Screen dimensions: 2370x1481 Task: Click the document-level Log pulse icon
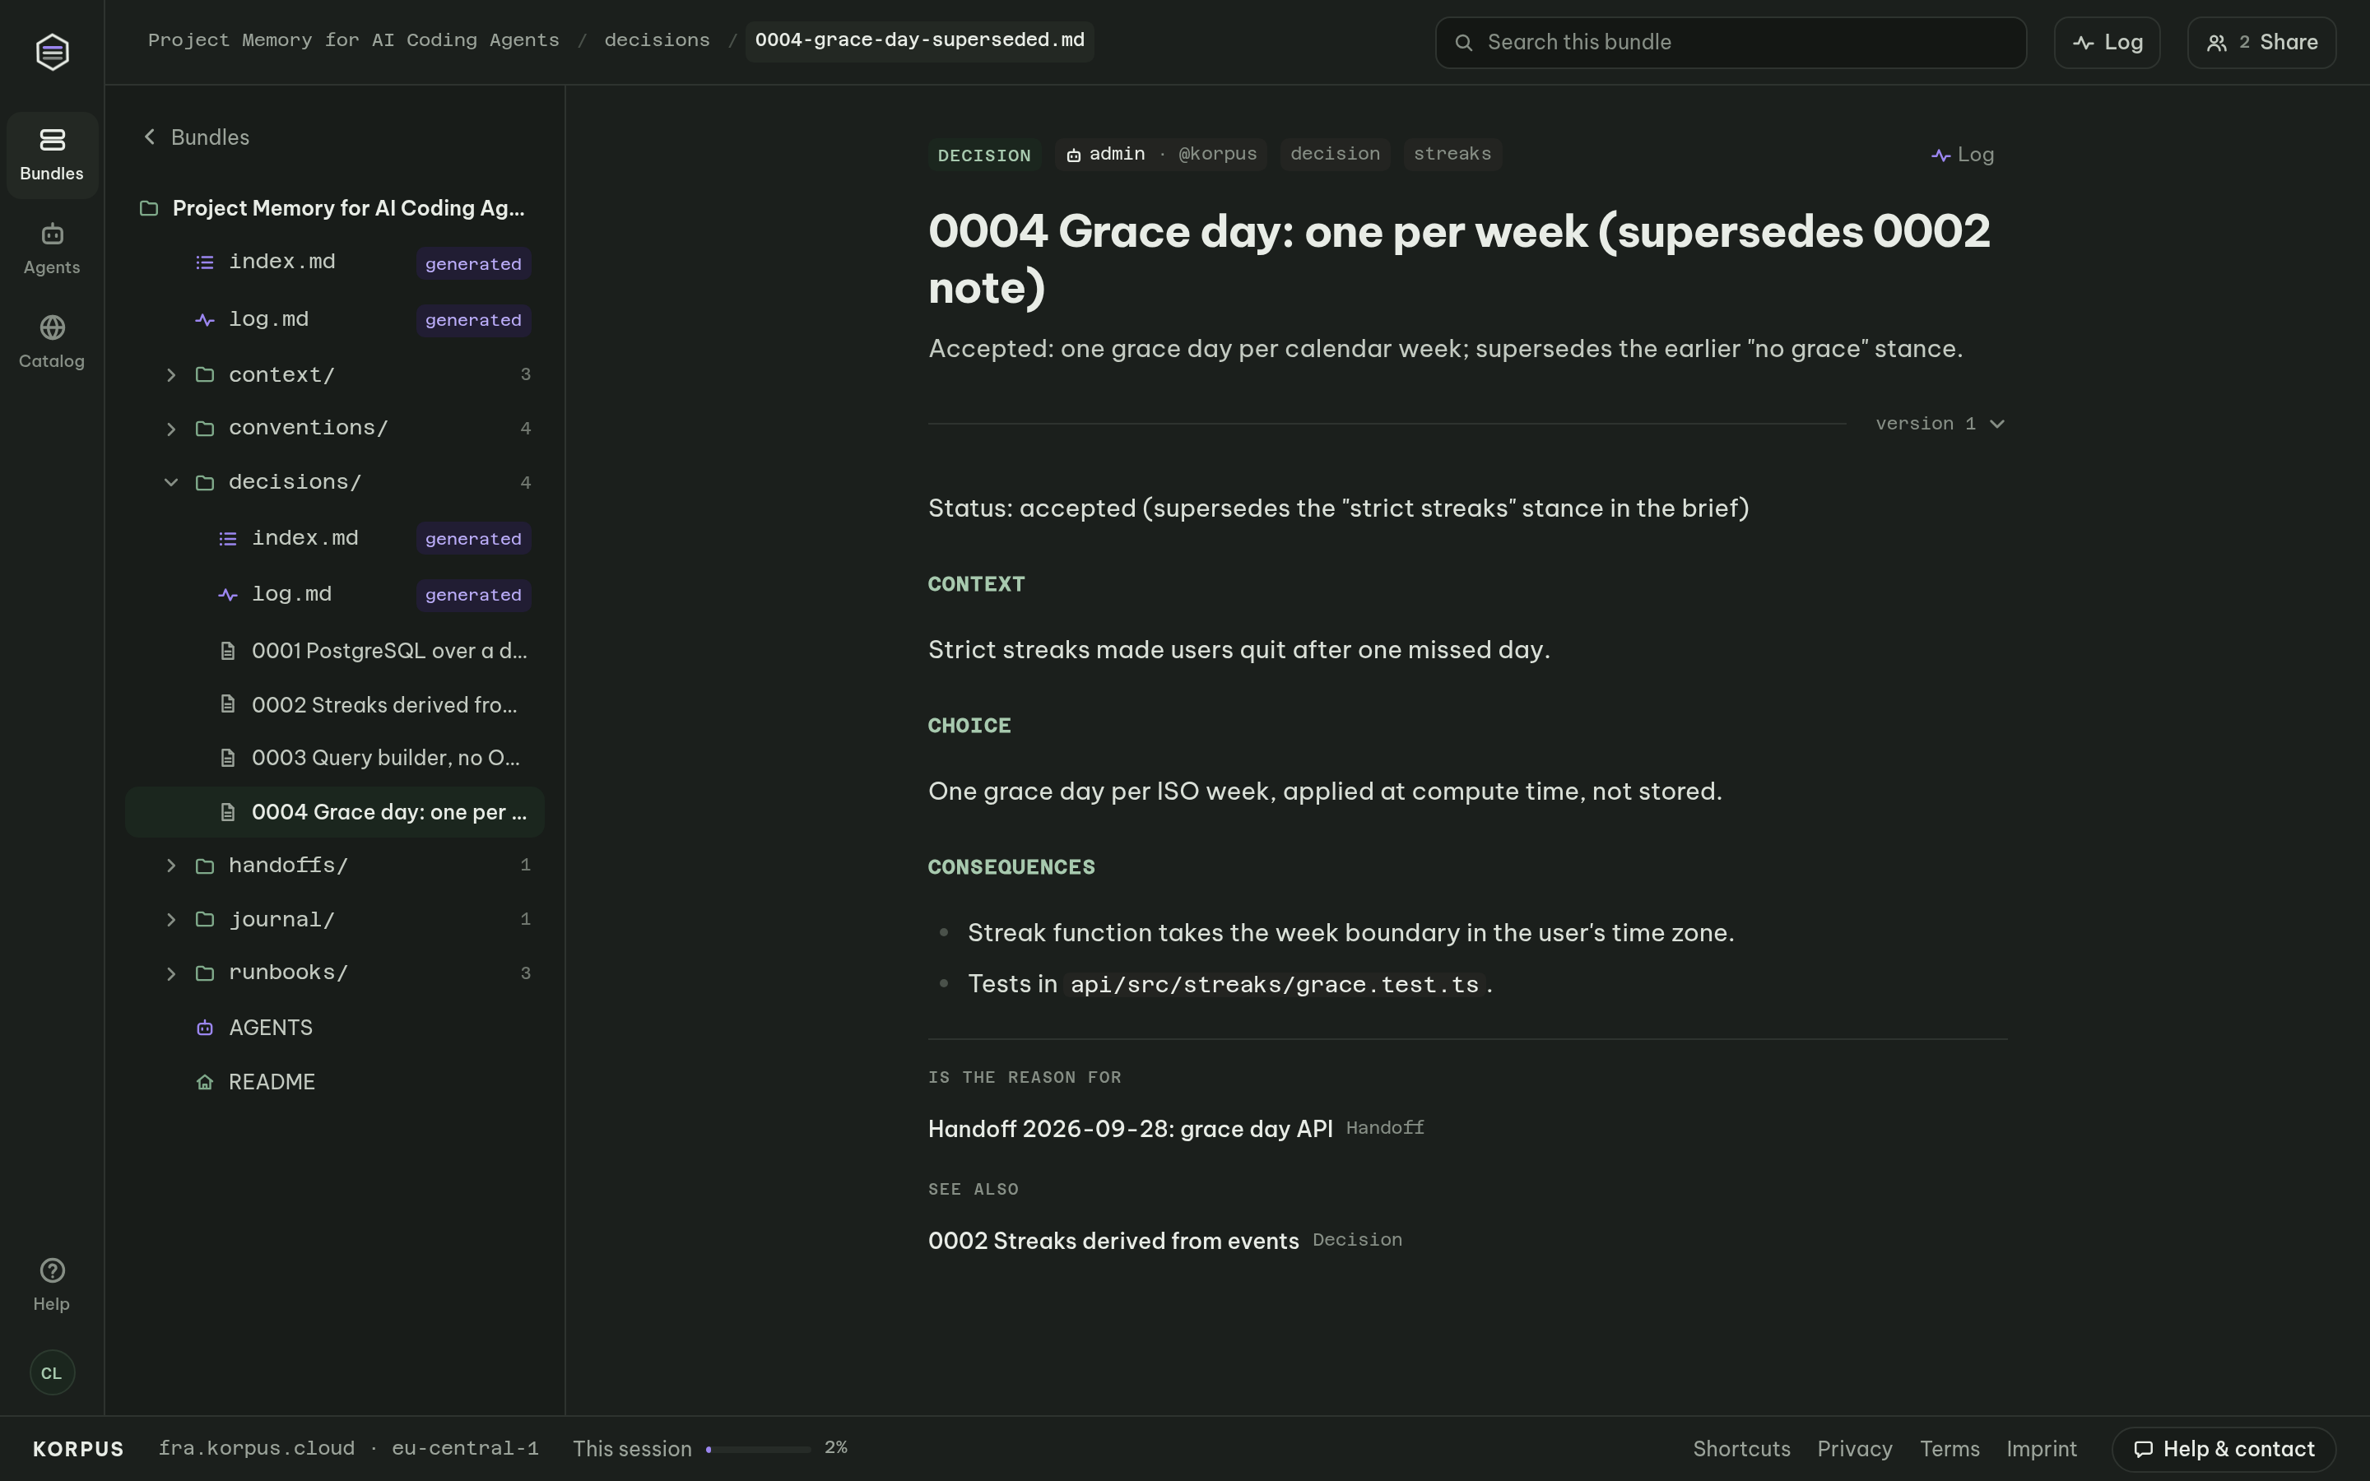1940,155
